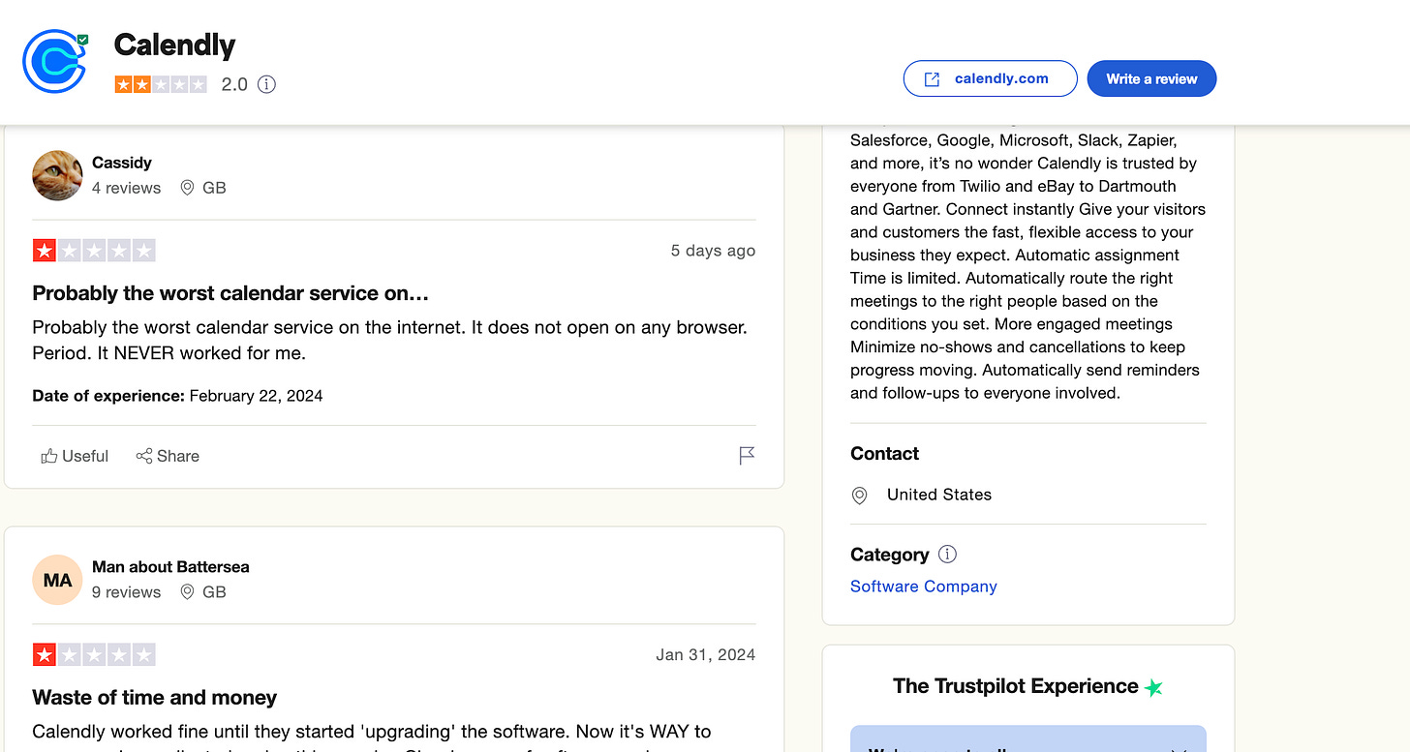This screenshot has width=1410, height=752.
Task: Open the Software Company category link
Action: click(x=924, y=587)
